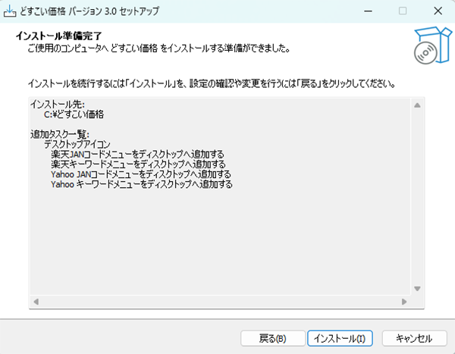Screen dimensions: 455x354
Task: Click the setup installer icon in the title bar
Action: click(10, 11)
